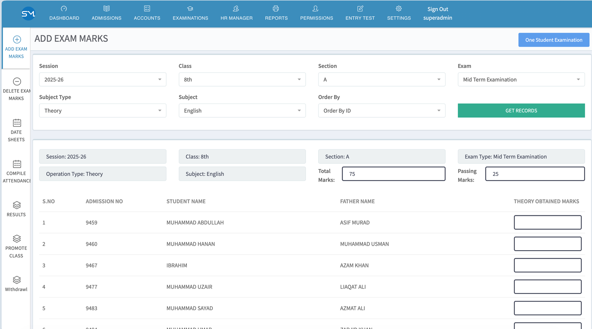Open the Exam dropdown with Mid Term Examination
Image resolution: width=592 pixels, height=329 pixels.
pyautogui.click(x=521, y=80)
